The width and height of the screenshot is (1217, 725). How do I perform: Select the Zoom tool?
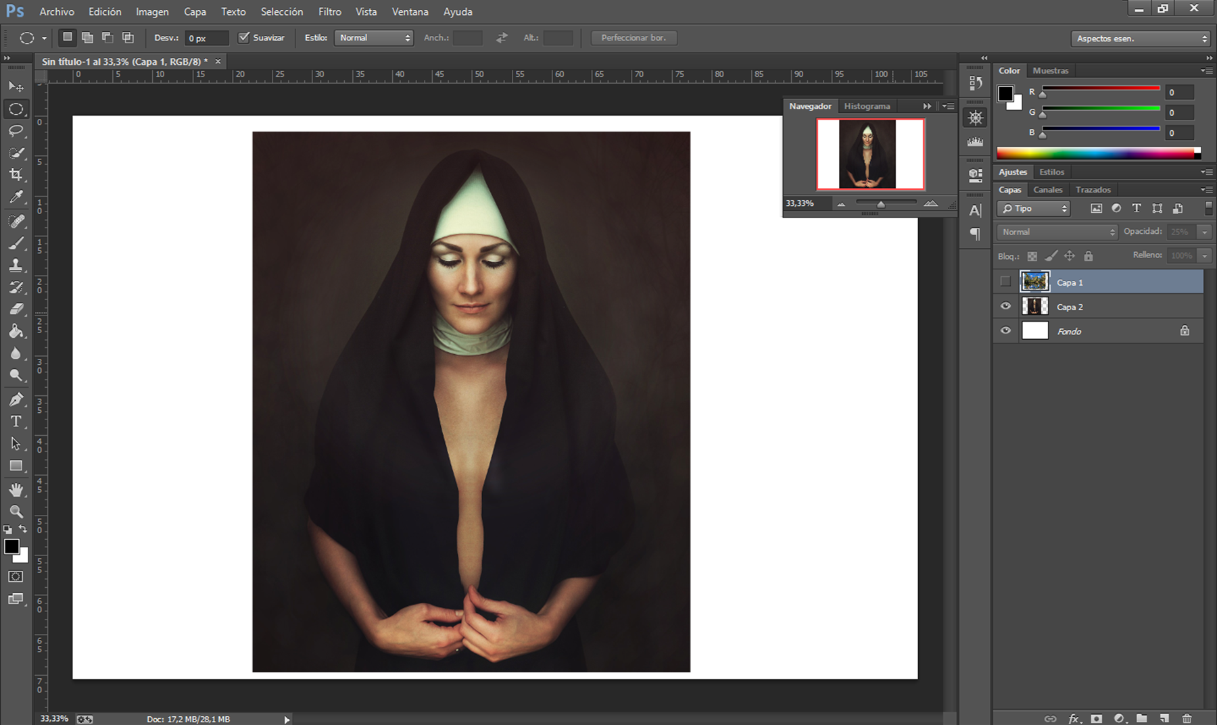16,511
